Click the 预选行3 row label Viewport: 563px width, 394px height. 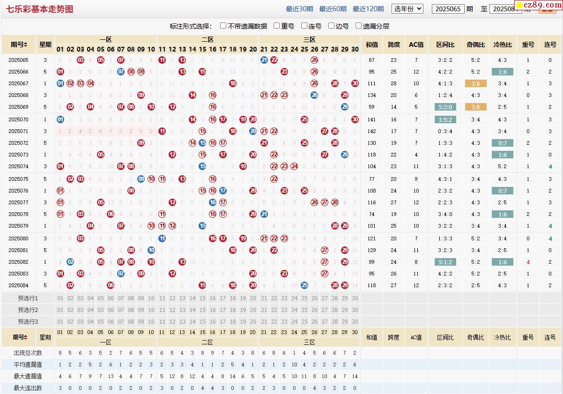28,322
